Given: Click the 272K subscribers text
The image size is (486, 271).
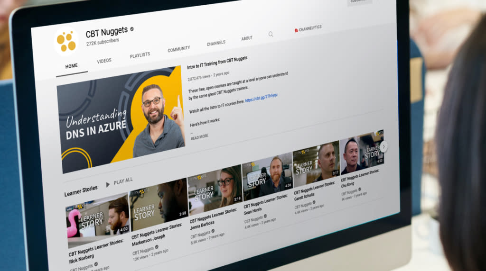Looking at the screenshot, I should click(103, 42).
